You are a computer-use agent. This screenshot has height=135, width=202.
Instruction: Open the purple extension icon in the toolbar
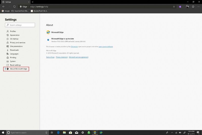pos(180,7)
